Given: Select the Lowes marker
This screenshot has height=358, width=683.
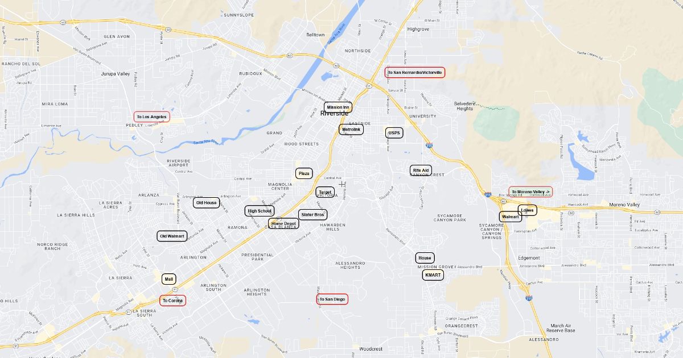Looking at the screenshot, I should pyautogui.click(x=528, y=210).
